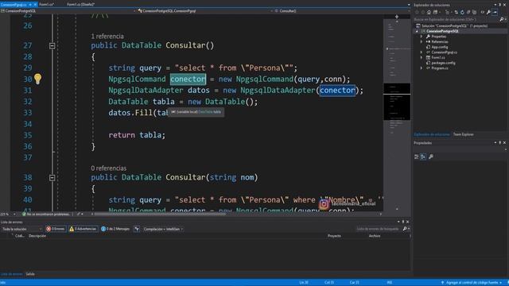This screenshot has height=286, width=509.
Task: Open the Todo la solución scope dropdown
Action: coord(21,229)
